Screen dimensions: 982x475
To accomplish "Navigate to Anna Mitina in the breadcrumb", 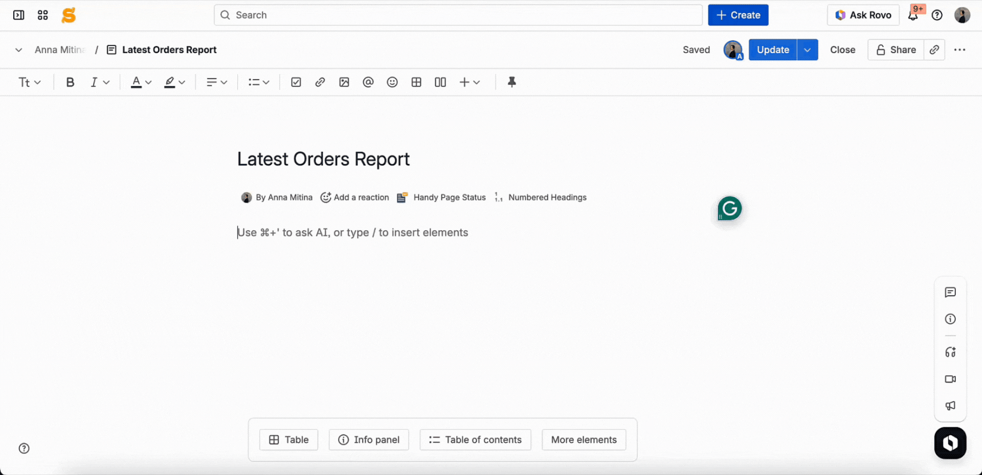I will pos(59,50).
